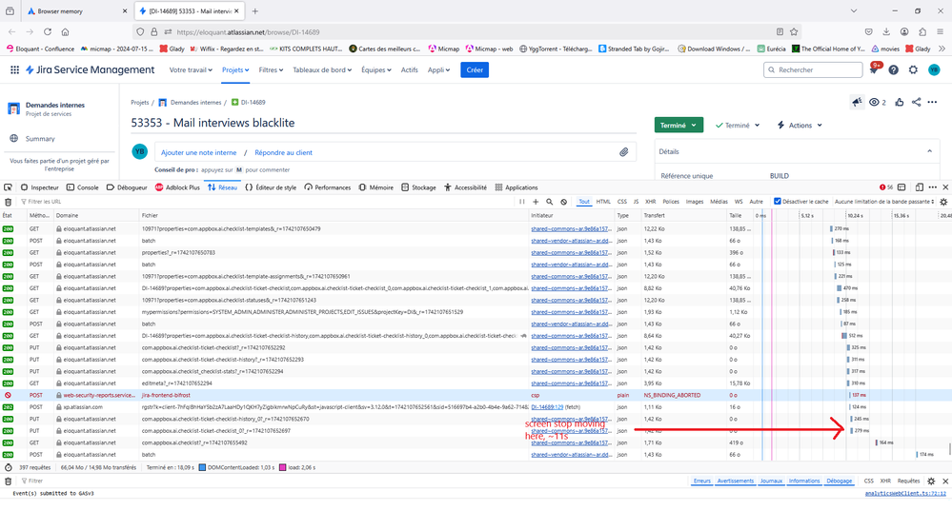Image resolution: width=952 pixels, height=511 pixels.
Task: Open bandwidth throttling dropdown Aucune limitation
Action: pyautogui.click(x=884, y=201)
